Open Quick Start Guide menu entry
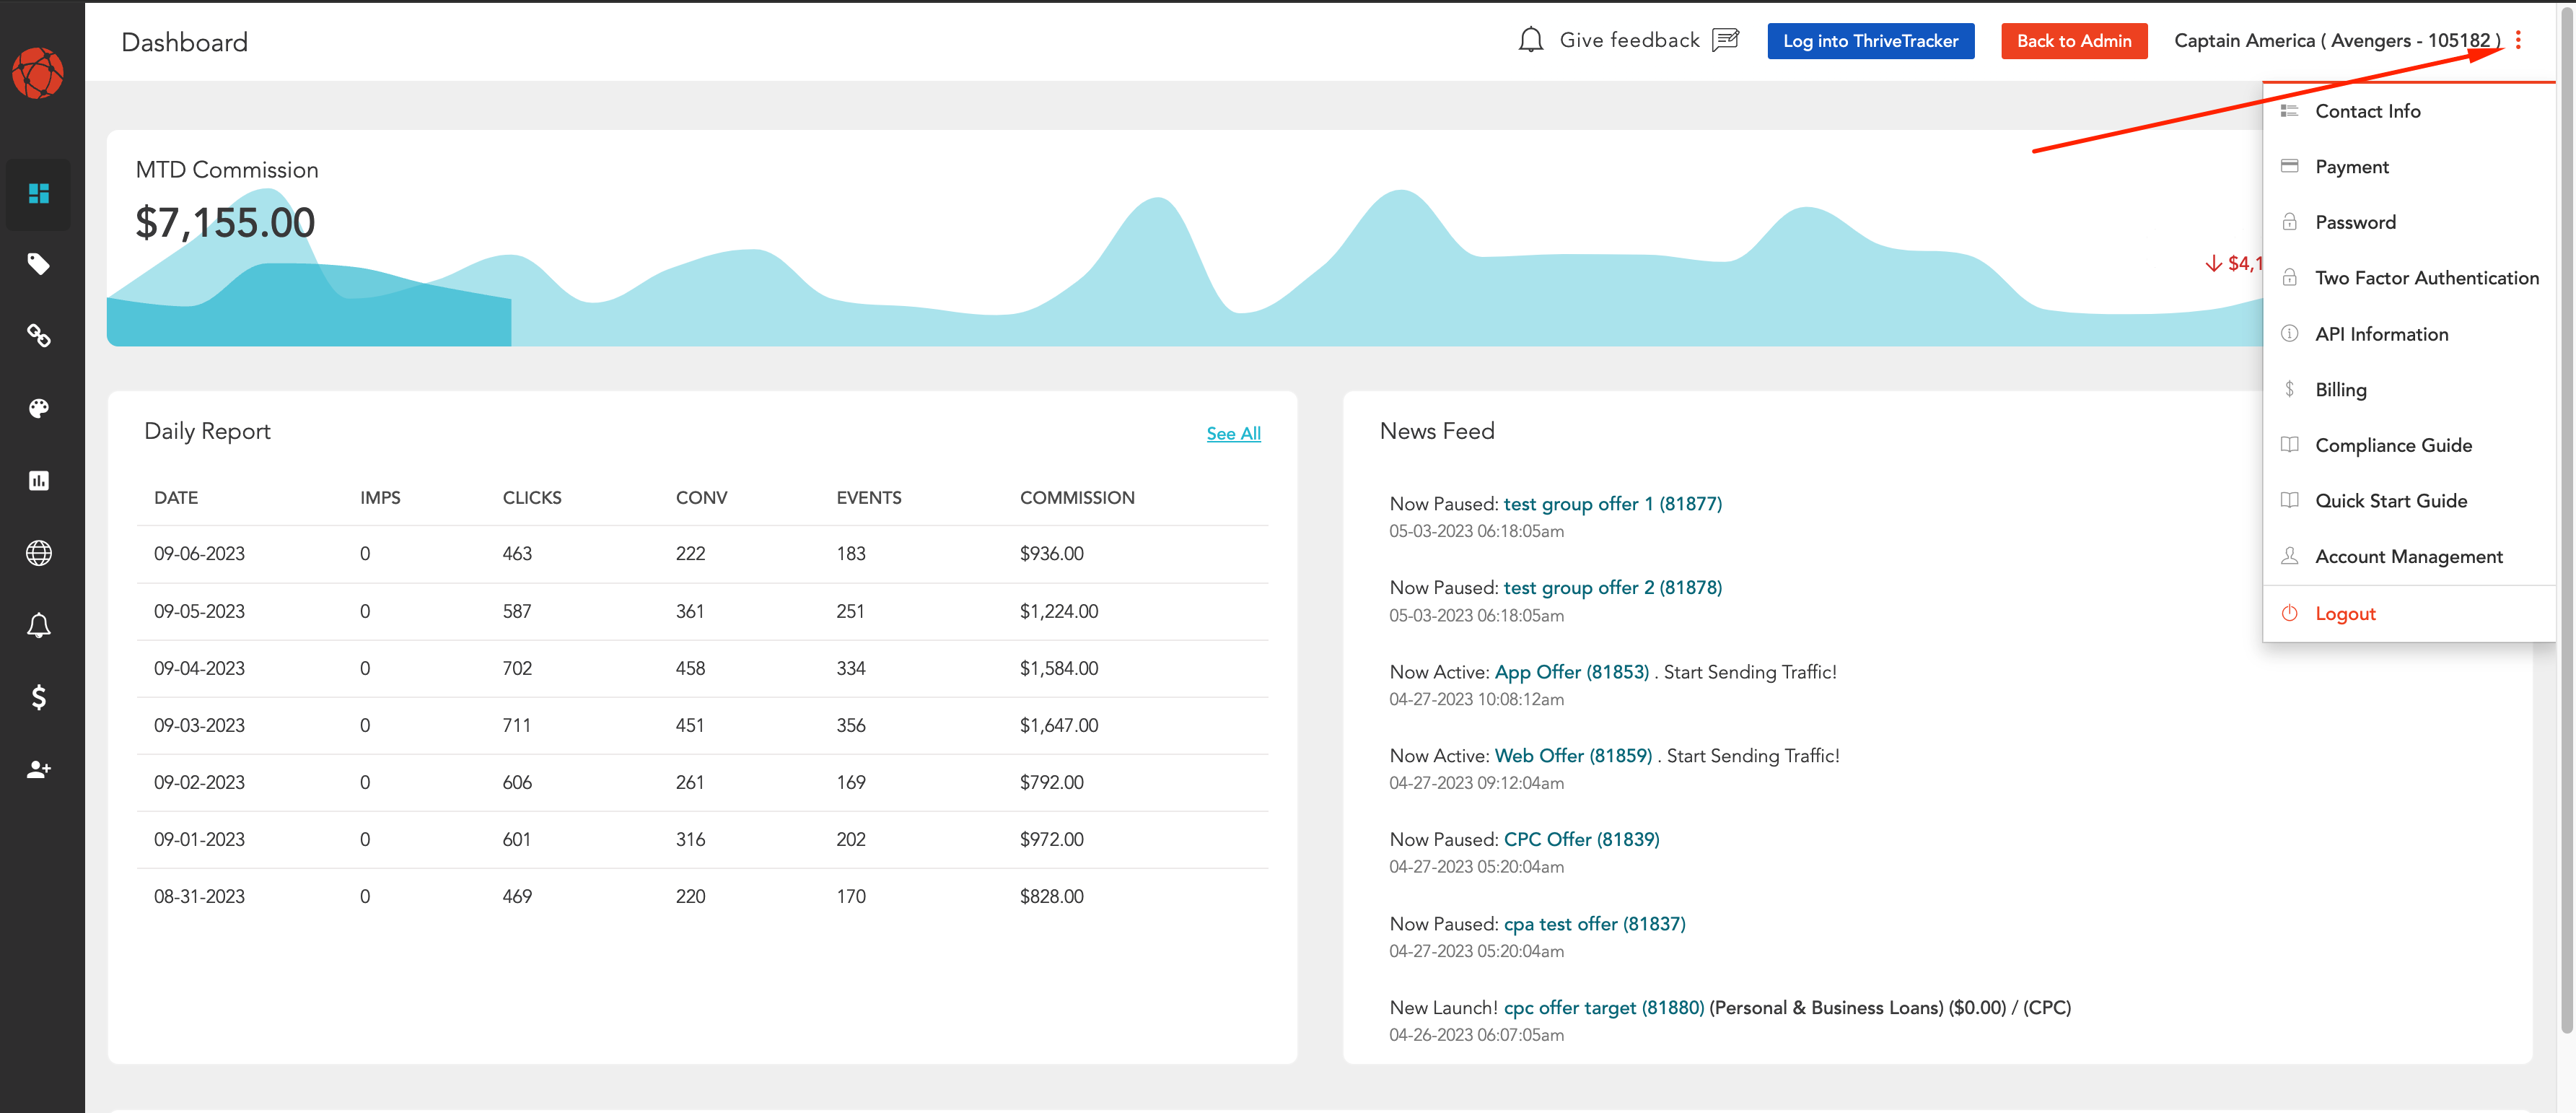The image size is (2576, 1113). pyautogui.click(x=2408, y=501)
